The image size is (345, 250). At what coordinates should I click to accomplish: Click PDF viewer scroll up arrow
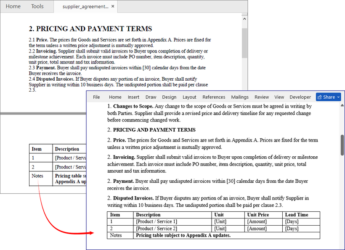pos(244,19)
